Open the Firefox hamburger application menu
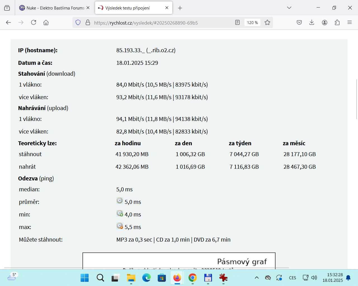The image size is (358, 286). pyautogui.click(x=350, y=23)
